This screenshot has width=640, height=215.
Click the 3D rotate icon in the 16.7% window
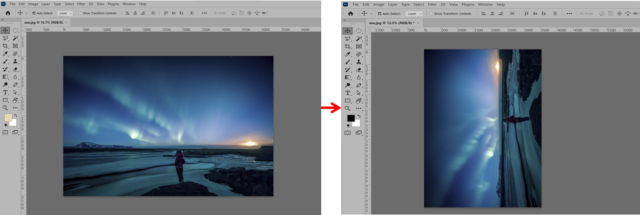point(234,13)
